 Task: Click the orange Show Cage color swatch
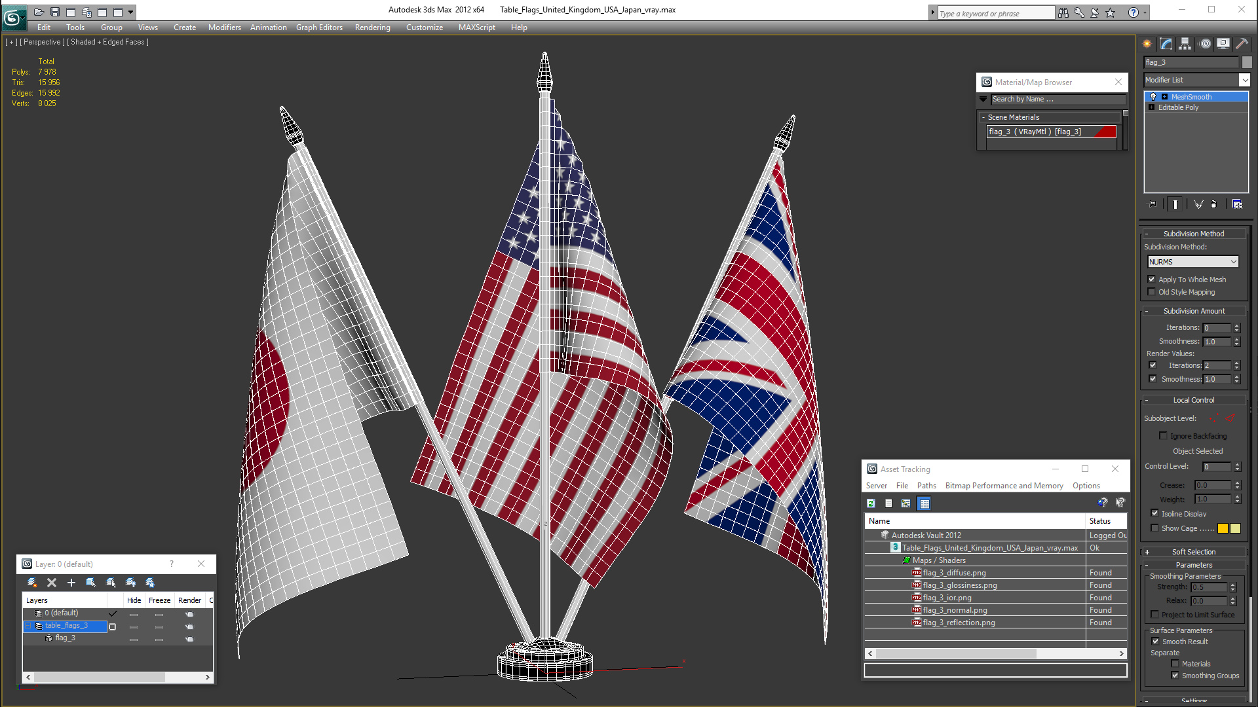pos(1223,528)
